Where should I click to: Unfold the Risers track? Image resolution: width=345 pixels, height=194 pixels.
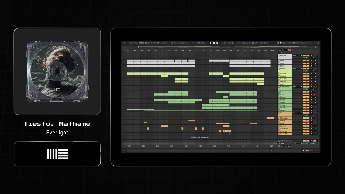(x=280, y=123)
